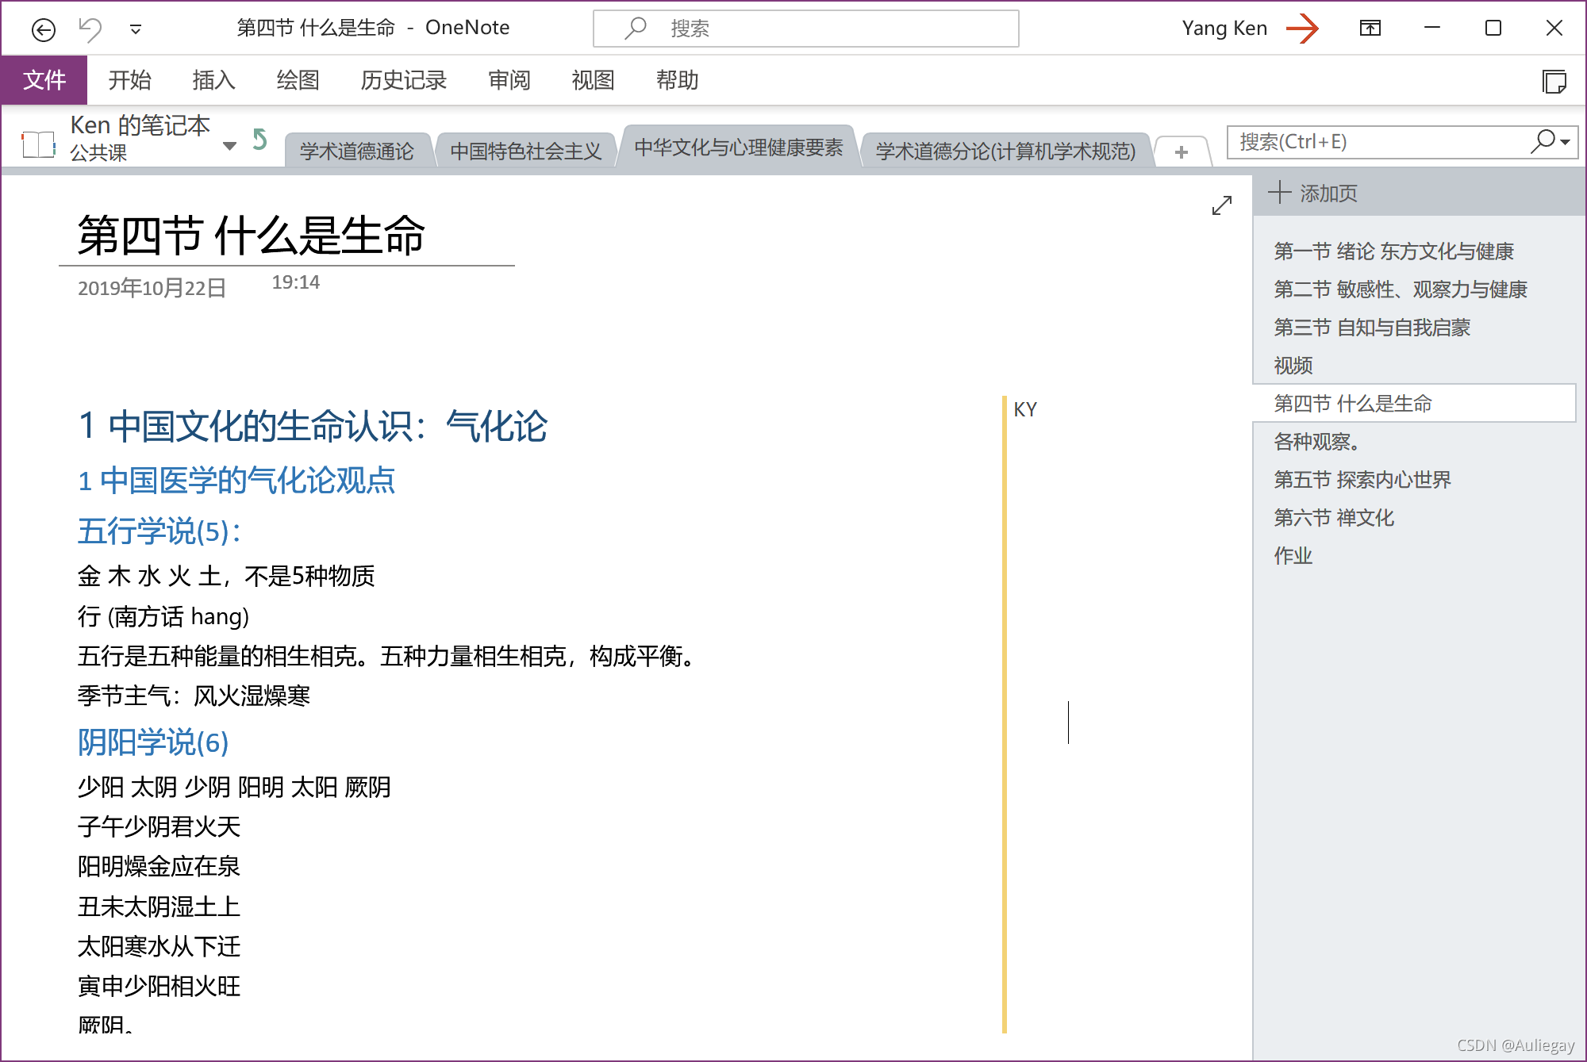Select the 中华文化与心理健康要素 section tab

point(738,147)
